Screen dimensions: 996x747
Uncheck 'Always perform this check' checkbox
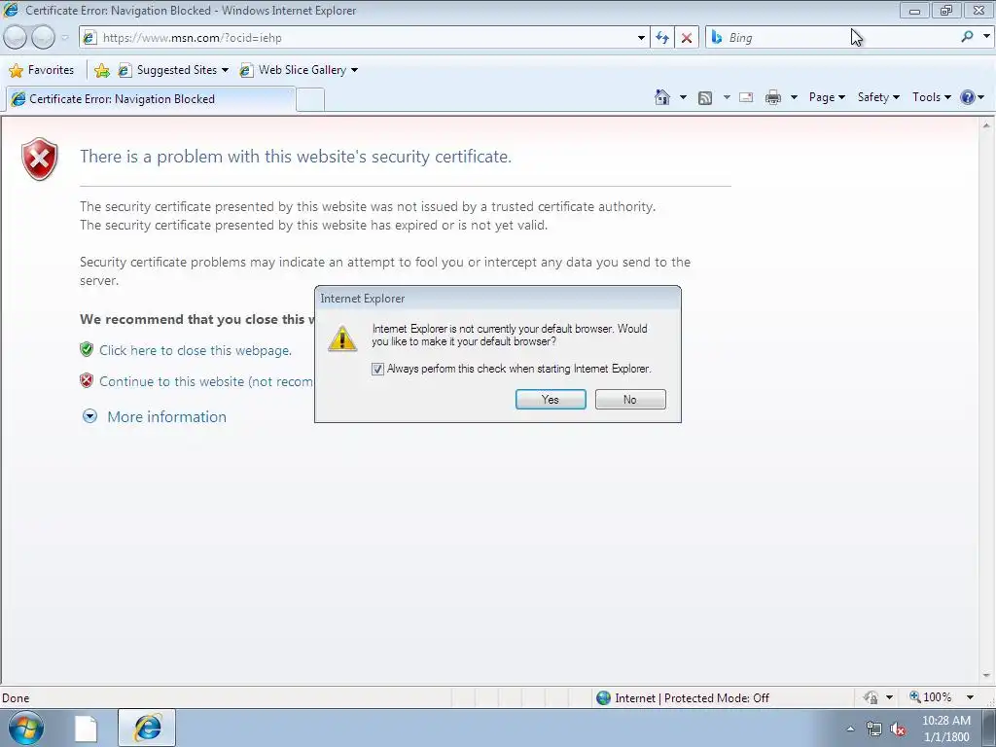click(378, 369)
